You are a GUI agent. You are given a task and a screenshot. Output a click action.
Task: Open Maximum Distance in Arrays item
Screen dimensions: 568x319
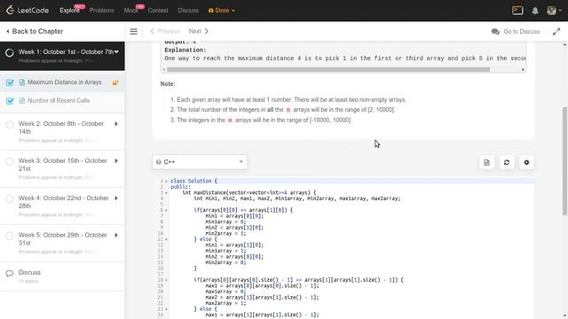tap(65, 82)
